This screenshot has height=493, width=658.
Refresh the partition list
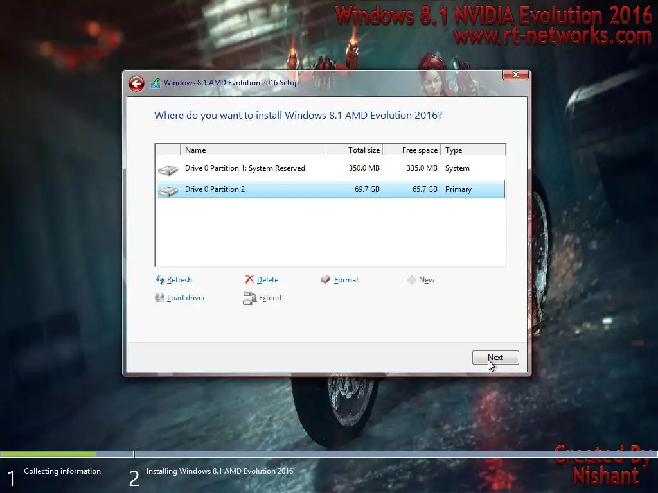point(179,280)
